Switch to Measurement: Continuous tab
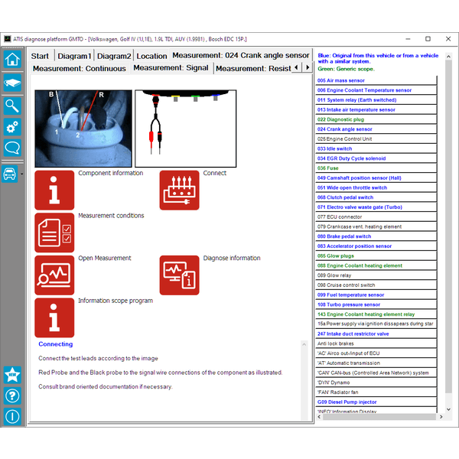This screenshot has width=459, height=459. click(x=79, y=68)
